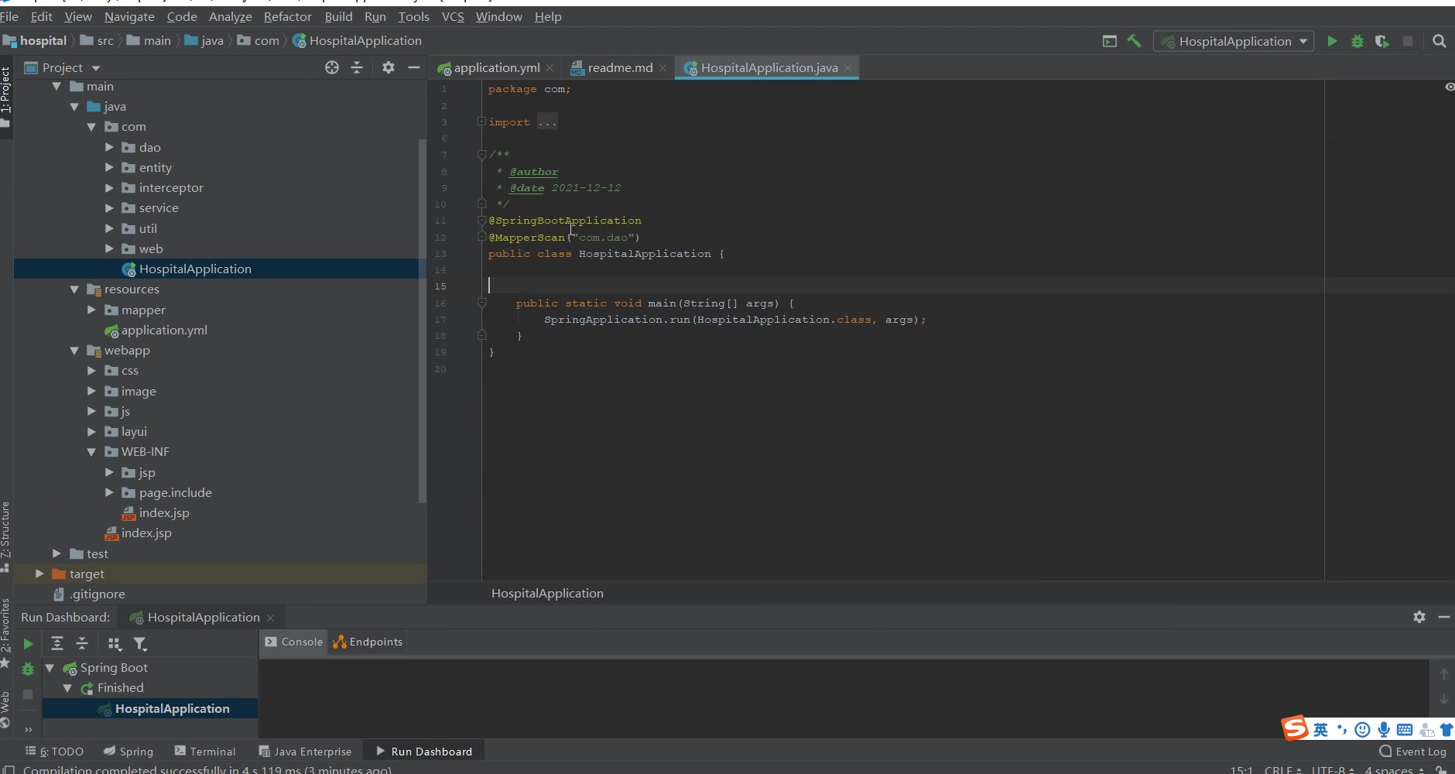This screenshot has width=1455, height=774.
Task: Open Project panel settings gear
Action: [389, 67]
